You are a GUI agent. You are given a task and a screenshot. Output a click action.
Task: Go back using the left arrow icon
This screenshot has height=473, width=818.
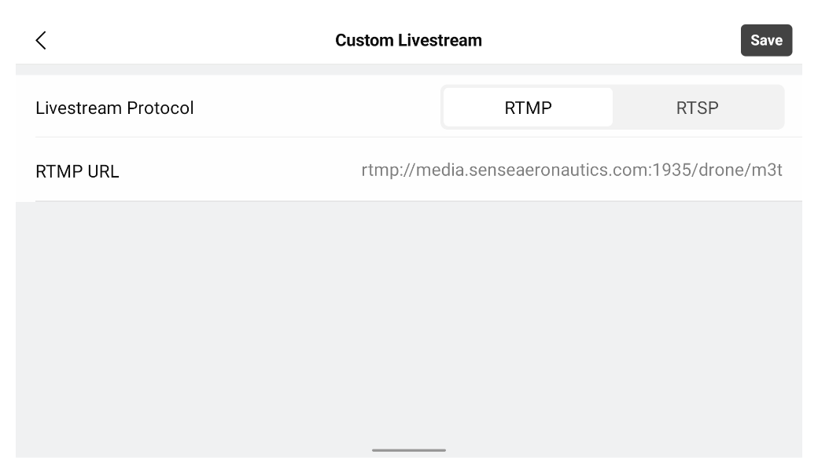(41, 41)
